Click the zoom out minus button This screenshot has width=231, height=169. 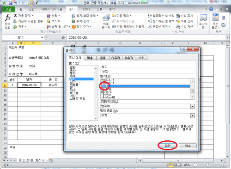click(x=195, y=165)
